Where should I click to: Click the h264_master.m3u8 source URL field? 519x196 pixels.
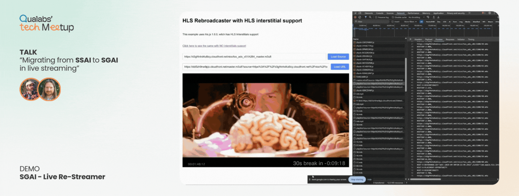tap(254, 57)
